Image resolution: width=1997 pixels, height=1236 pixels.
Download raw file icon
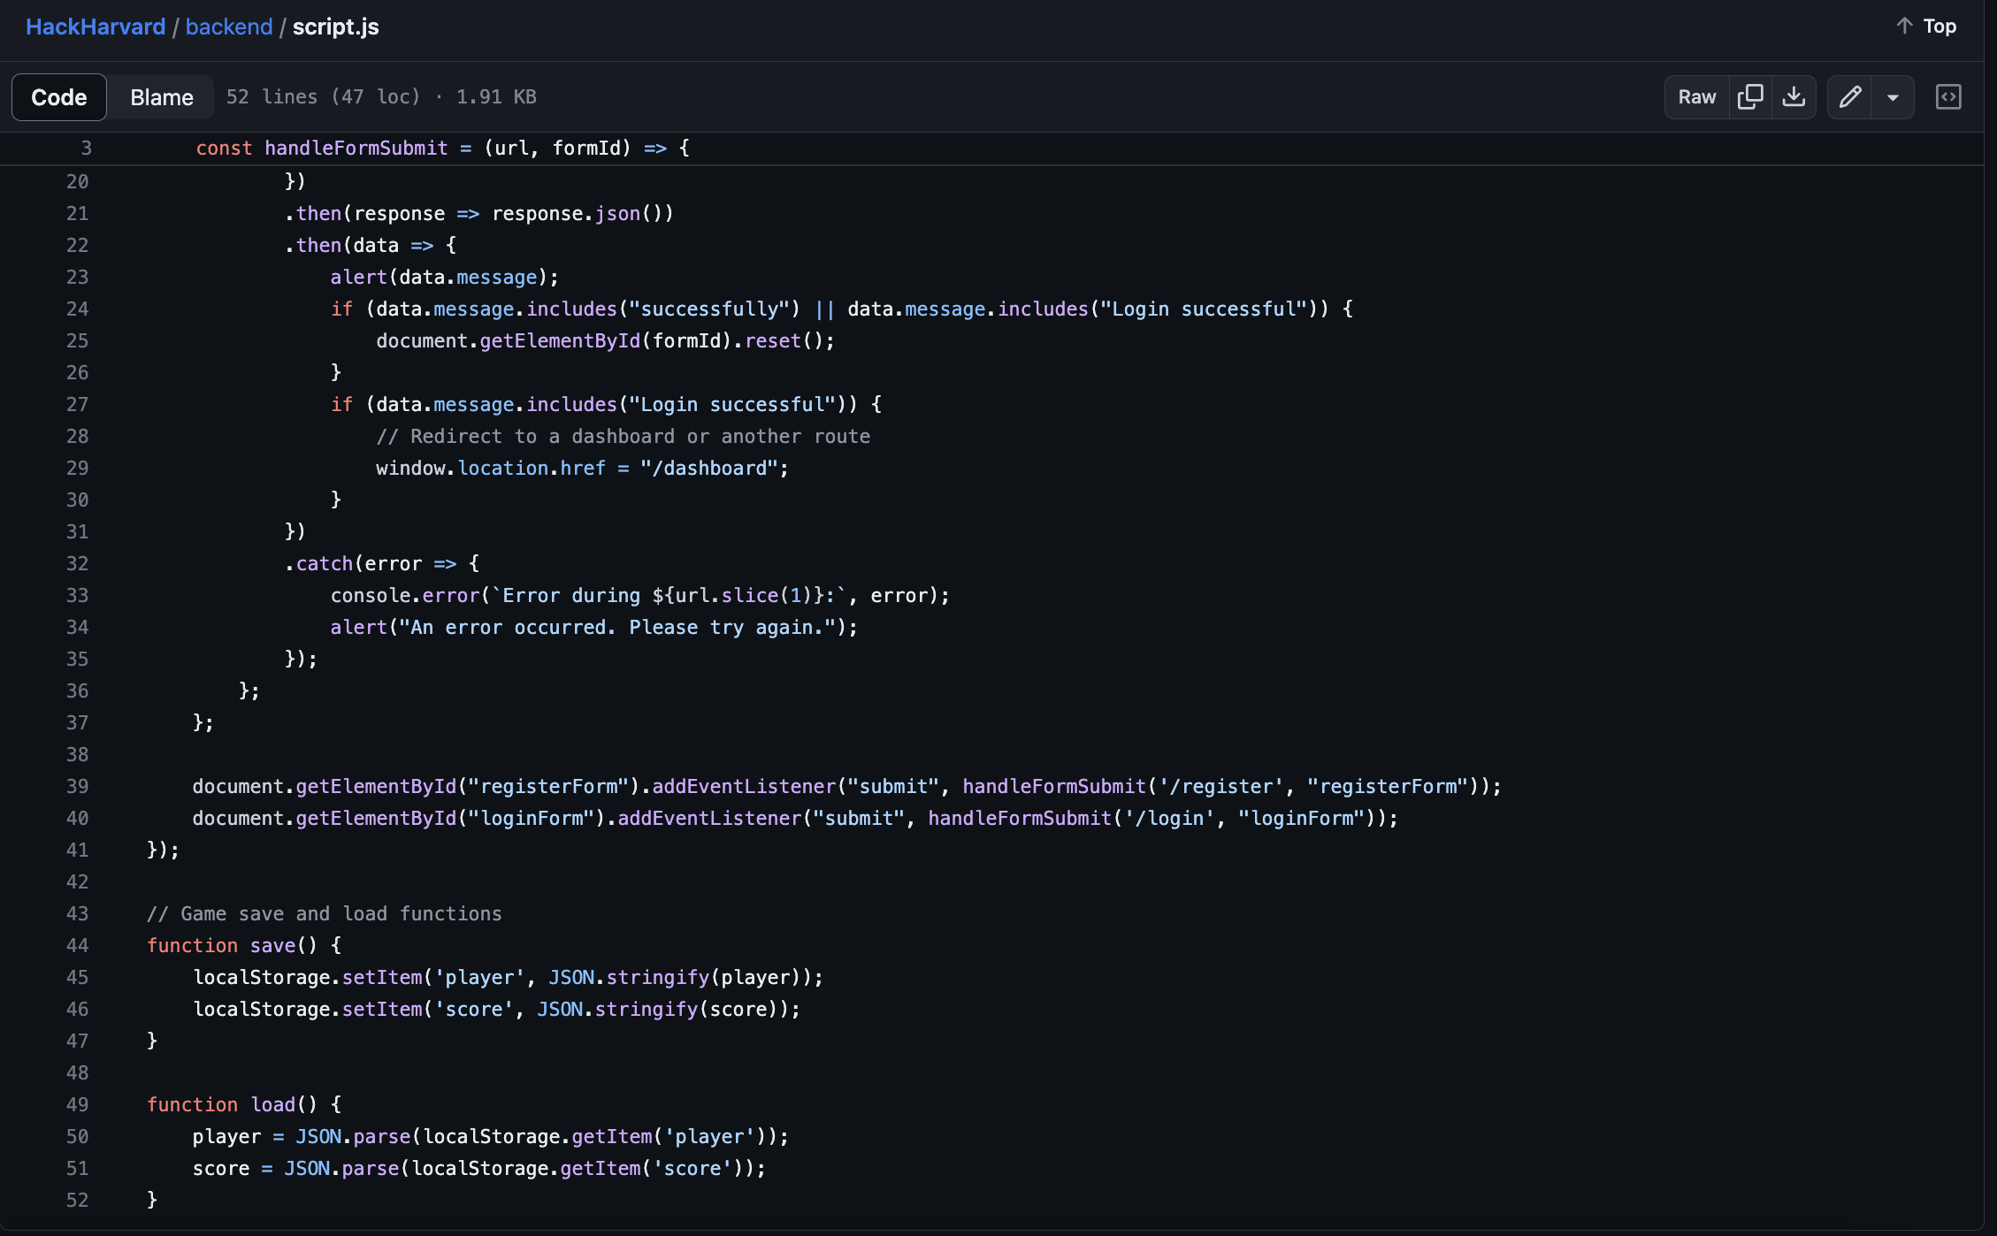[1794, 97]
